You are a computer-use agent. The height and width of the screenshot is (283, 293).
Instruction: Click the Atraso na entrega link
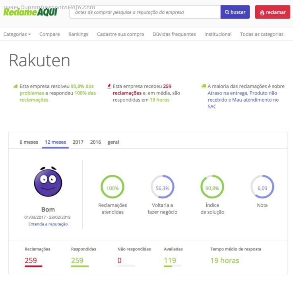[x=227, y=93]
